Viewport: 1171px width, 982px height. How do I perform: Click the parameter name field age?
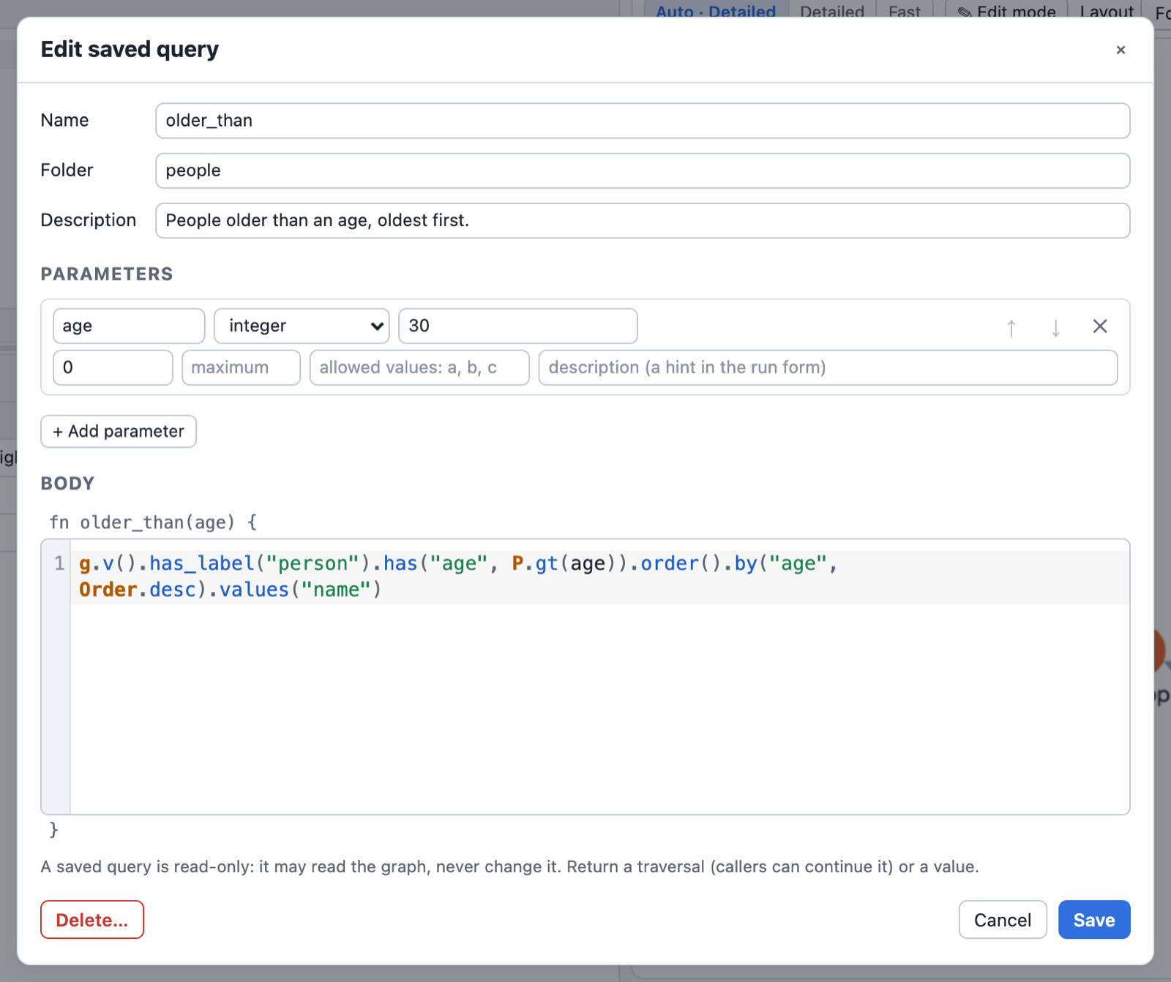tap(129, 326)
